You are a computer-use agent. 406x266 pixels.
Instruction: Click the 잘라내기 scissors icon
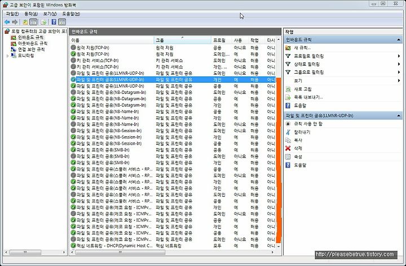(x=288, y=132)
